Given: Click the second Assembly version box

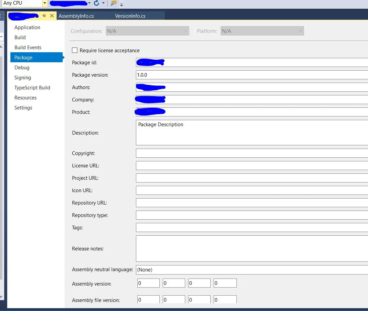Looking at the screenshot, I should (174, 283).
